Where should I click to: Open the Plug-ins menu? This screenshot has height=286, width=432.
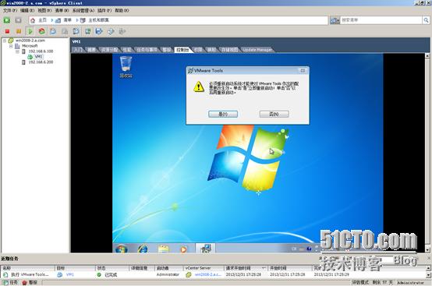104,10
